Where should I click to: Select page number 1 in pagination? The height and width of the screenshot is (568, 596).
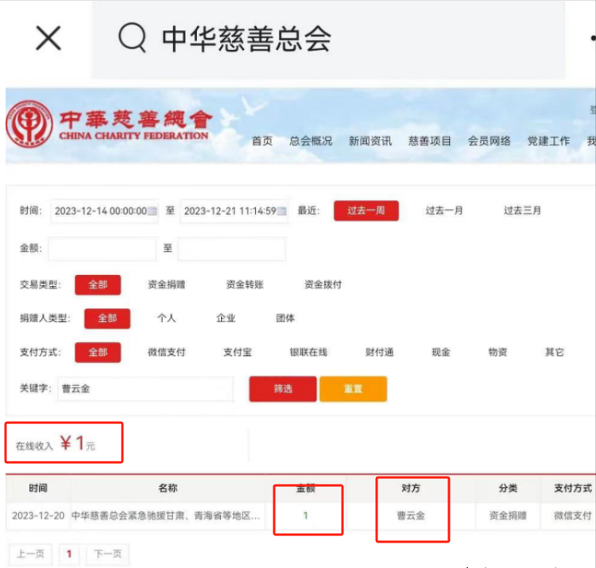point(69,554)
